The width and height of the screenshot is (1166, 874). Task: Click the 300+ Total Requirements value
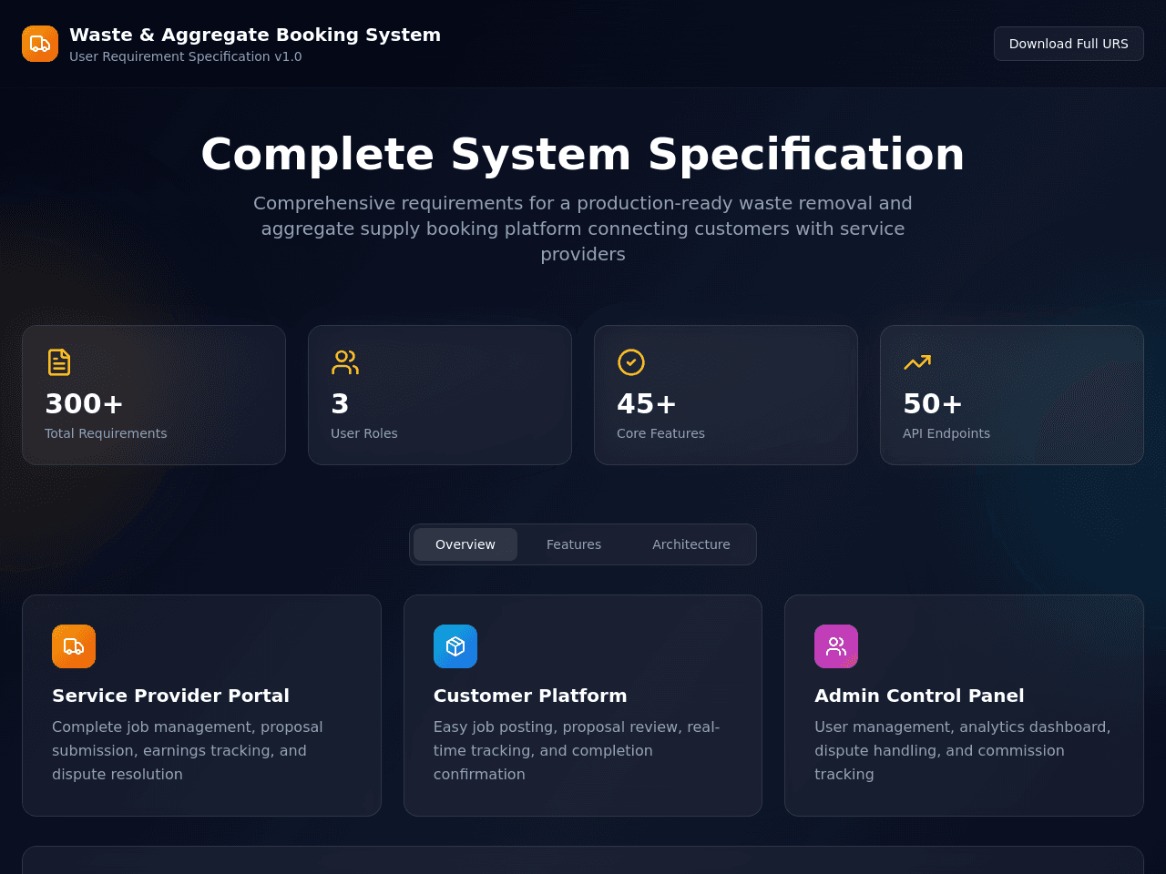tap(84, 403)
